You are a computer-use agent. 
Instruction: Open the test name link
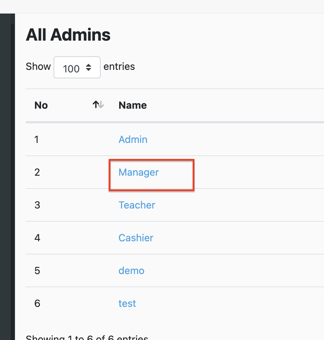127,303
